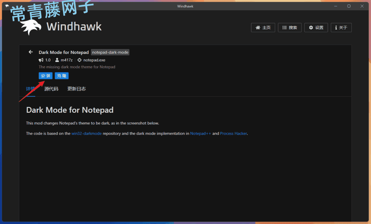The image size is (371, 224).
Task: Open the 设置 settings button
Action: tap(316, 28)
